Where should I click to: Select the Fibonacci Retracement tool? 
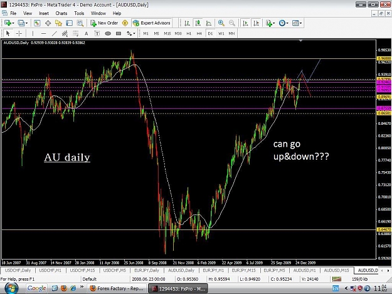click(75, 33)
